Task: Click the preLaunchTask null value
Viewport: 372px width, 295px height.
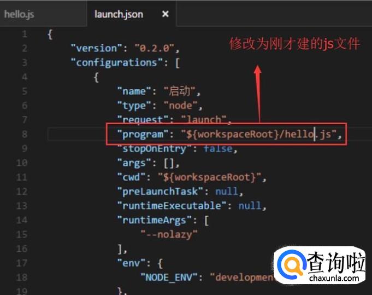Action: click(x=226, y=192)
